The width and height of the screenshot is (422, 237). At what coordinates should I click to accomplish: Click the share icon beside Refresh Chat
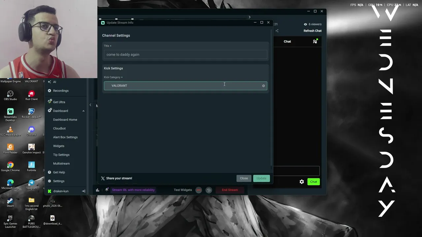[277, 31]
